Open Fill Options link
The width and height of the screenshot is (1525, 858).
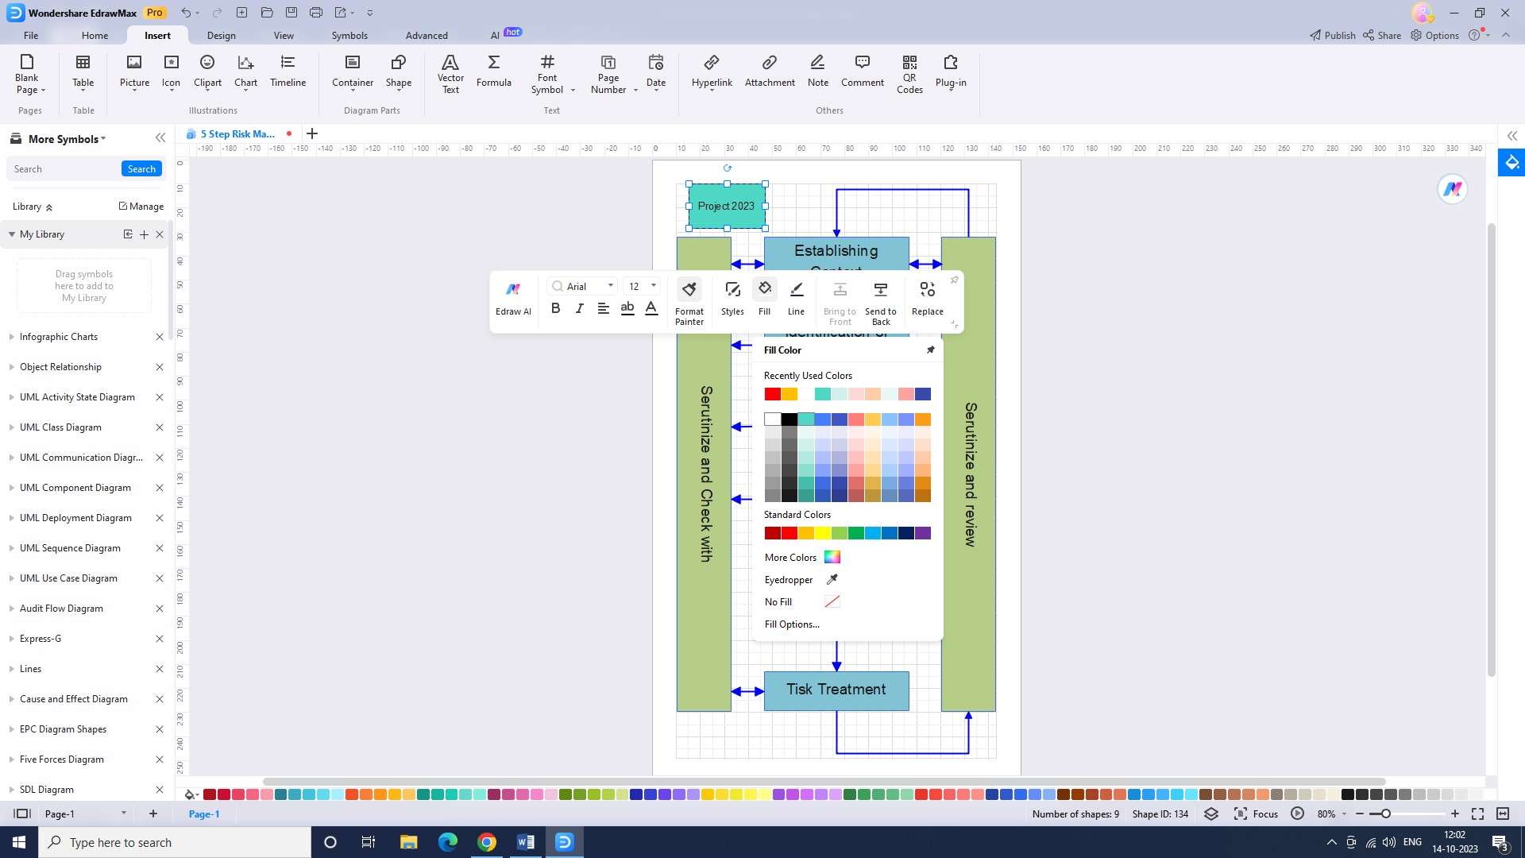tap(792, 624)
